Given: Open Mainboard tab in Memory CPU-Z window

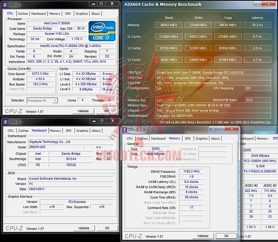Looking at the screenshot, I should (158, 138).
